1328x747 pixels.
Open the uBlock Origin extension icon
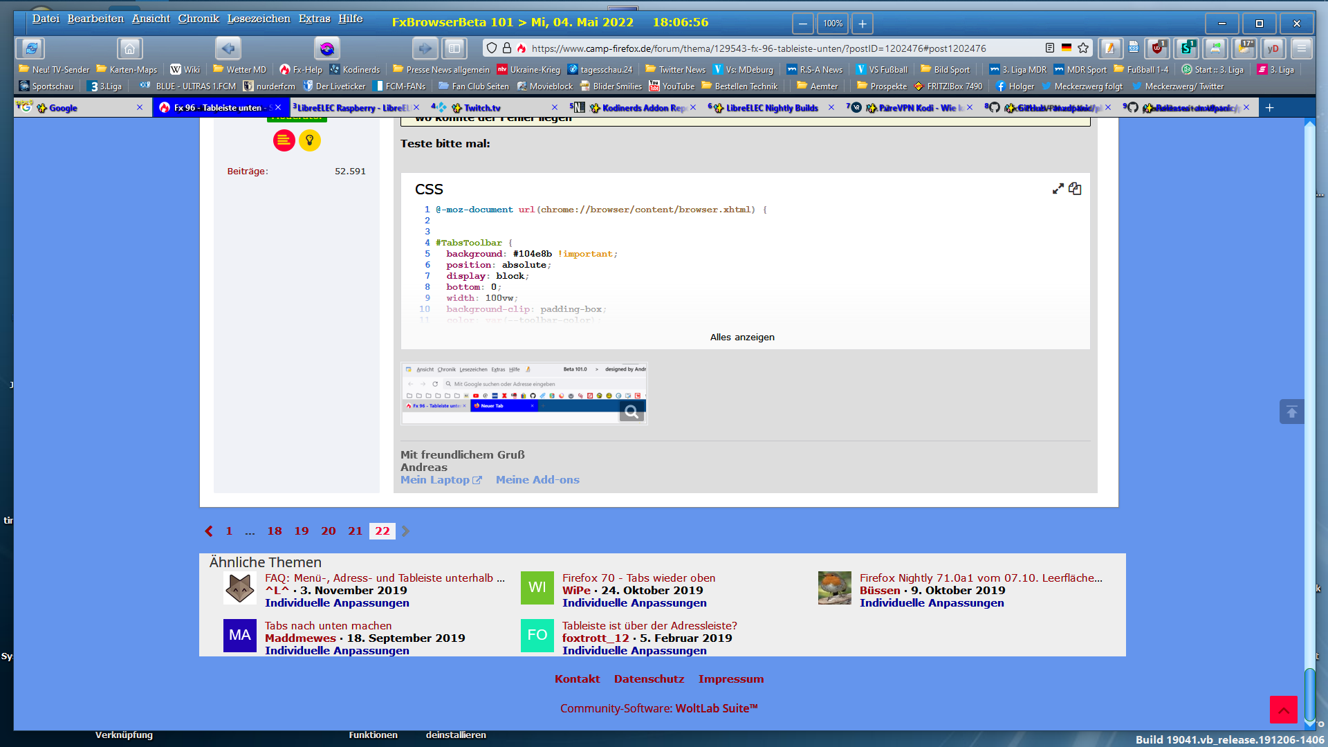coord(1156,48)
